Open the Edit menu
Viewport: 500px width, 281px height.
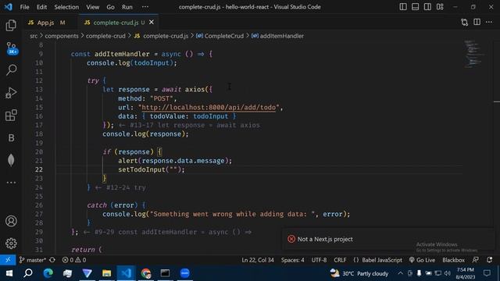click(x=41, y=7)
